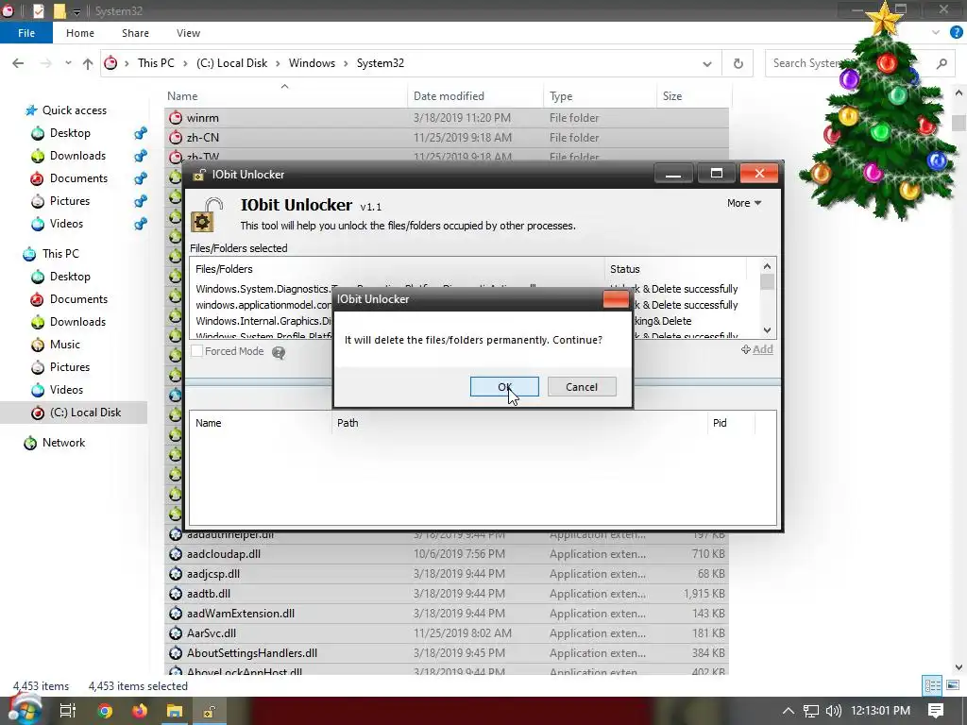Click the Windows breadcrumb in the address bar

click(312, 63)
